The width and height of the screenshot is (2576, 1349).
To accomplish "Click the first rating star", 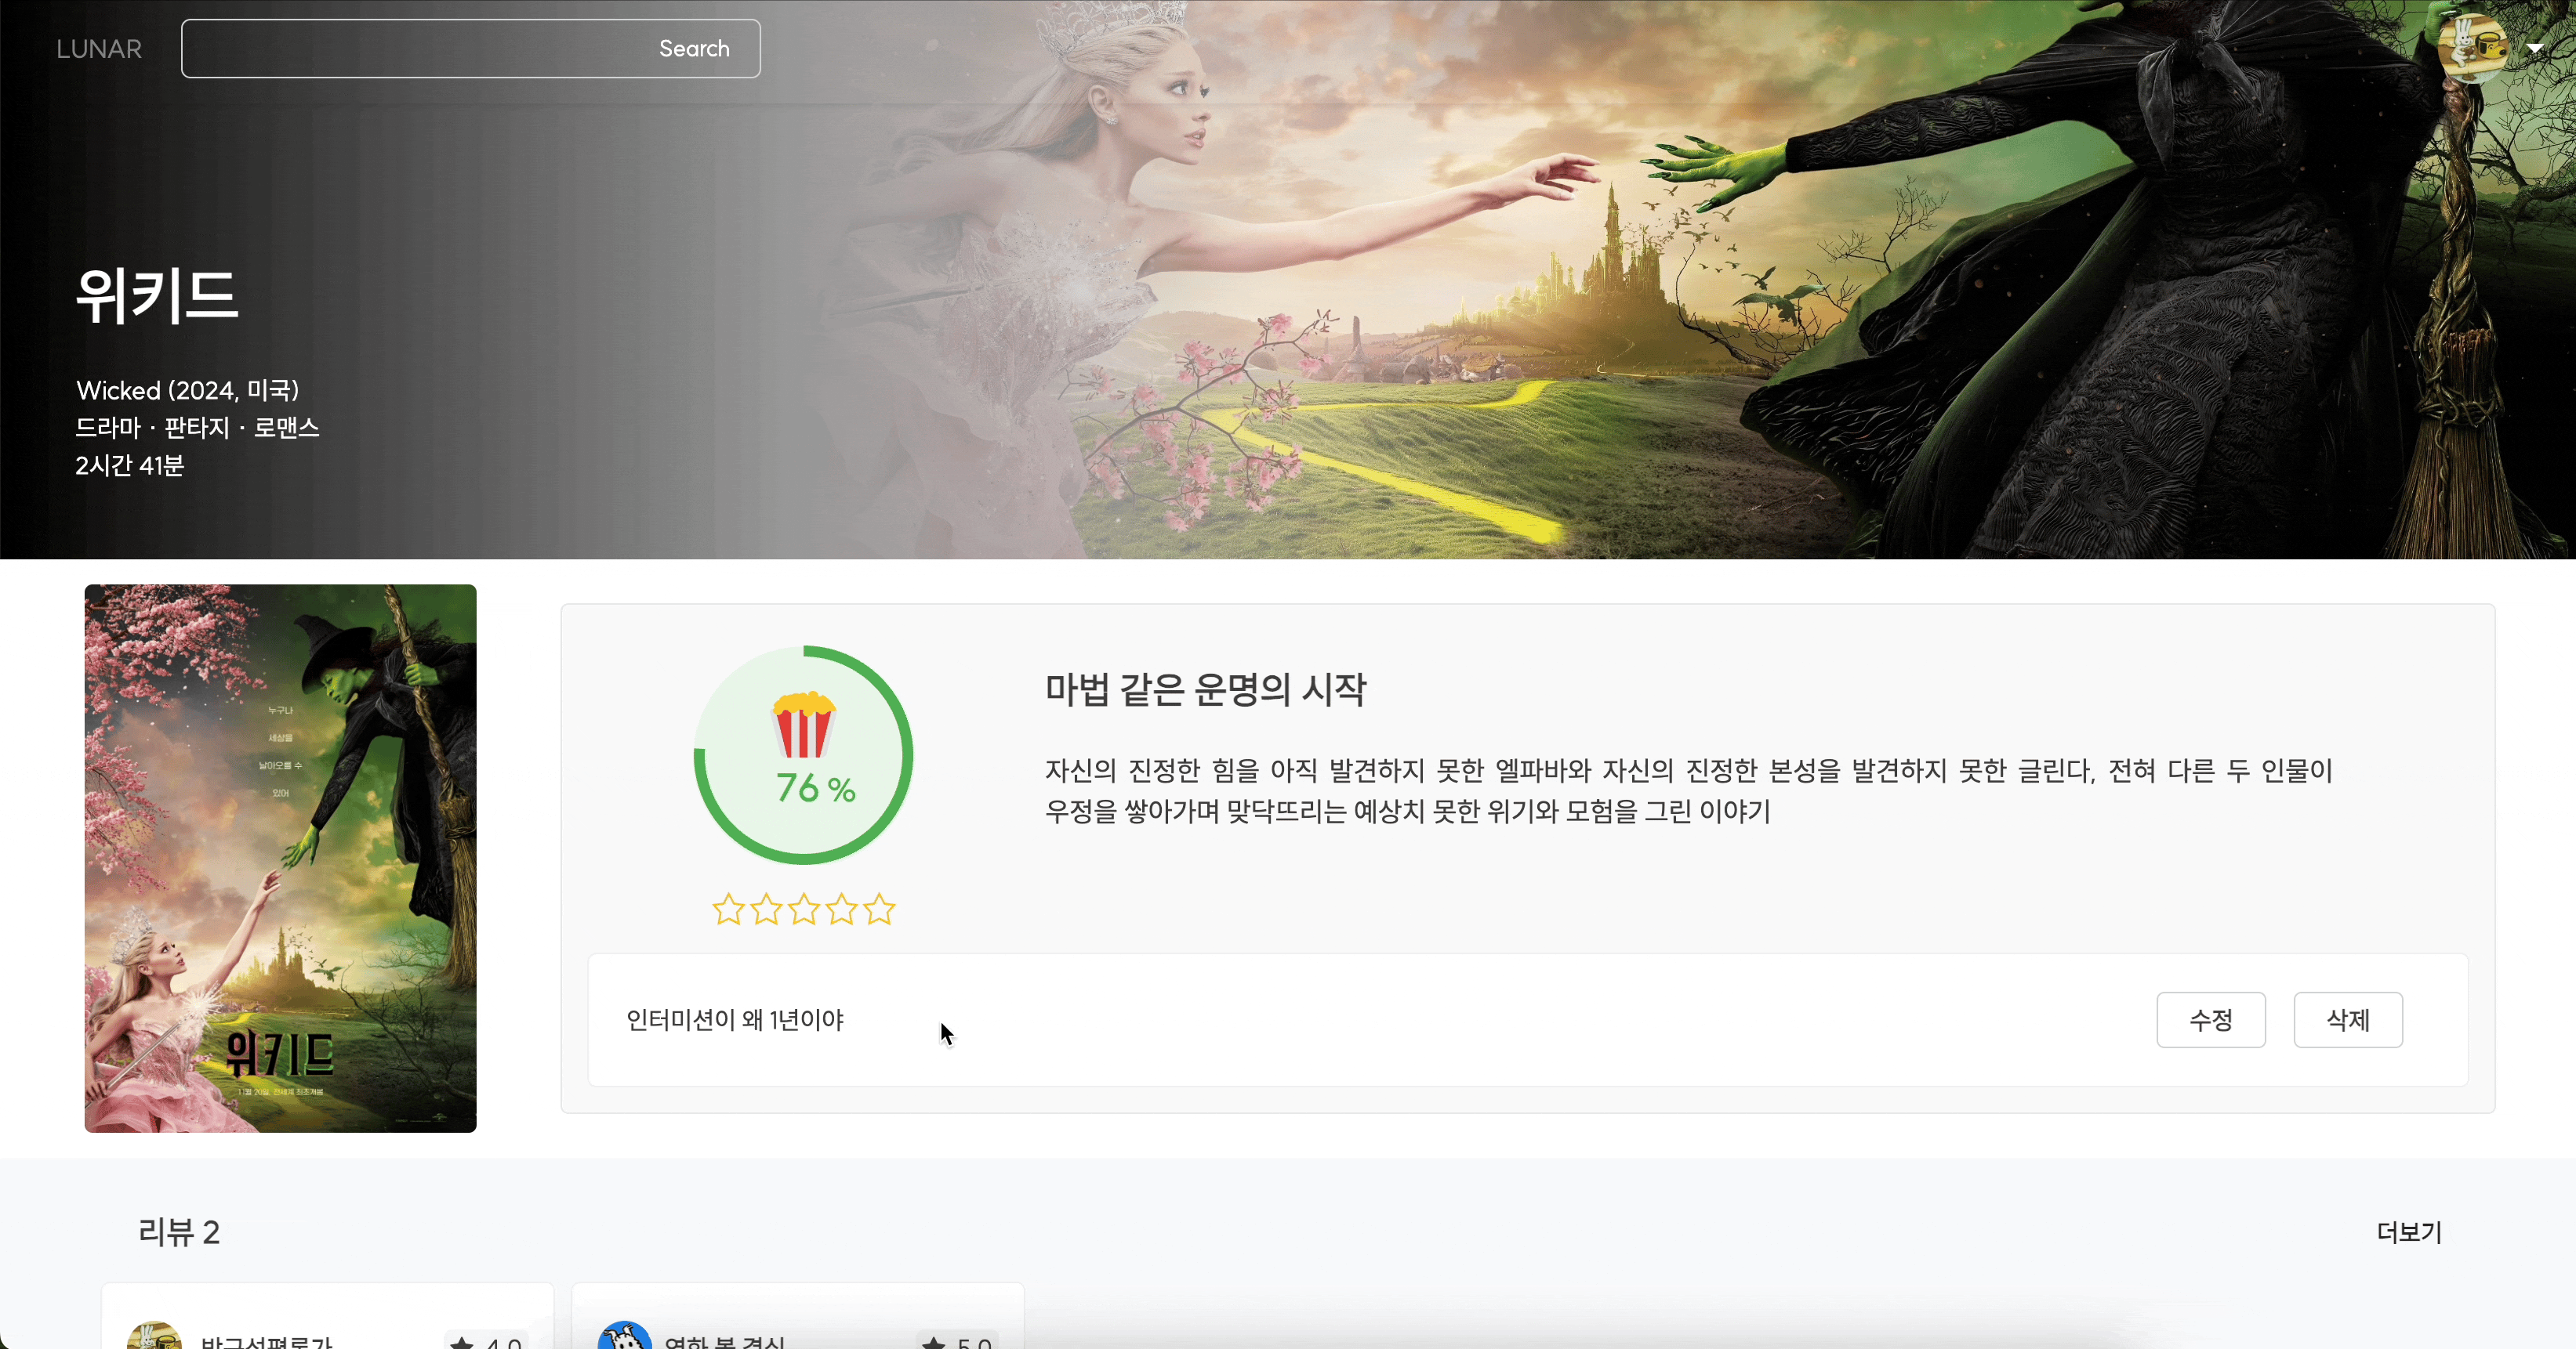I will [x=728, y=910].
